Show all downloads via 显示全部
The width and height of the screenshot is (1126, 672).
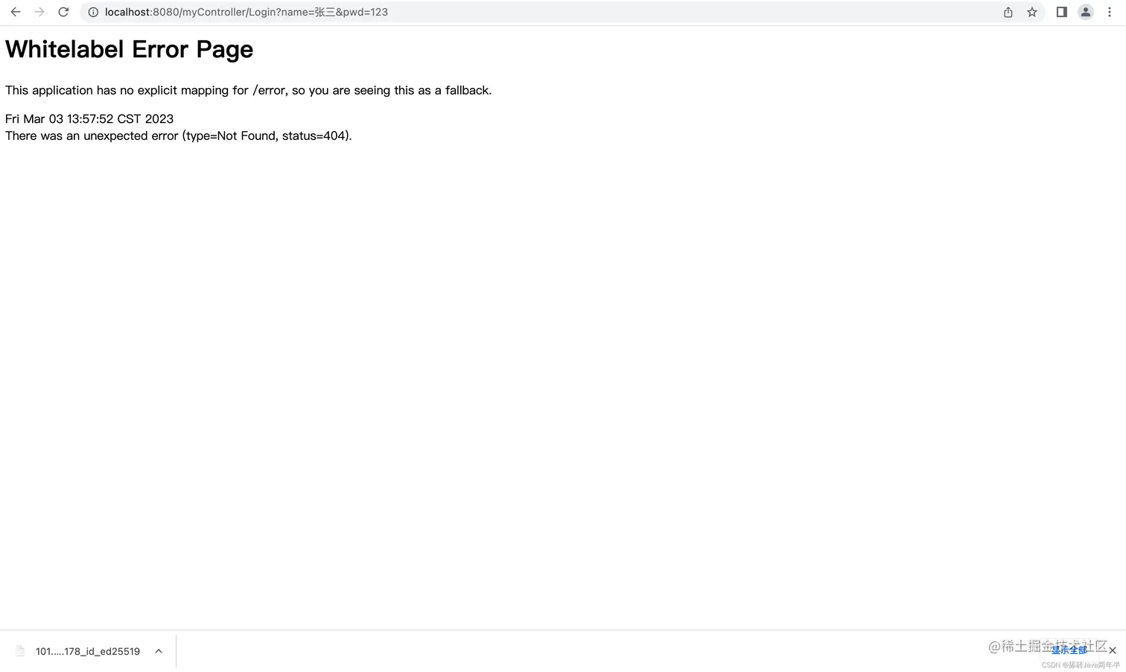1069,650
